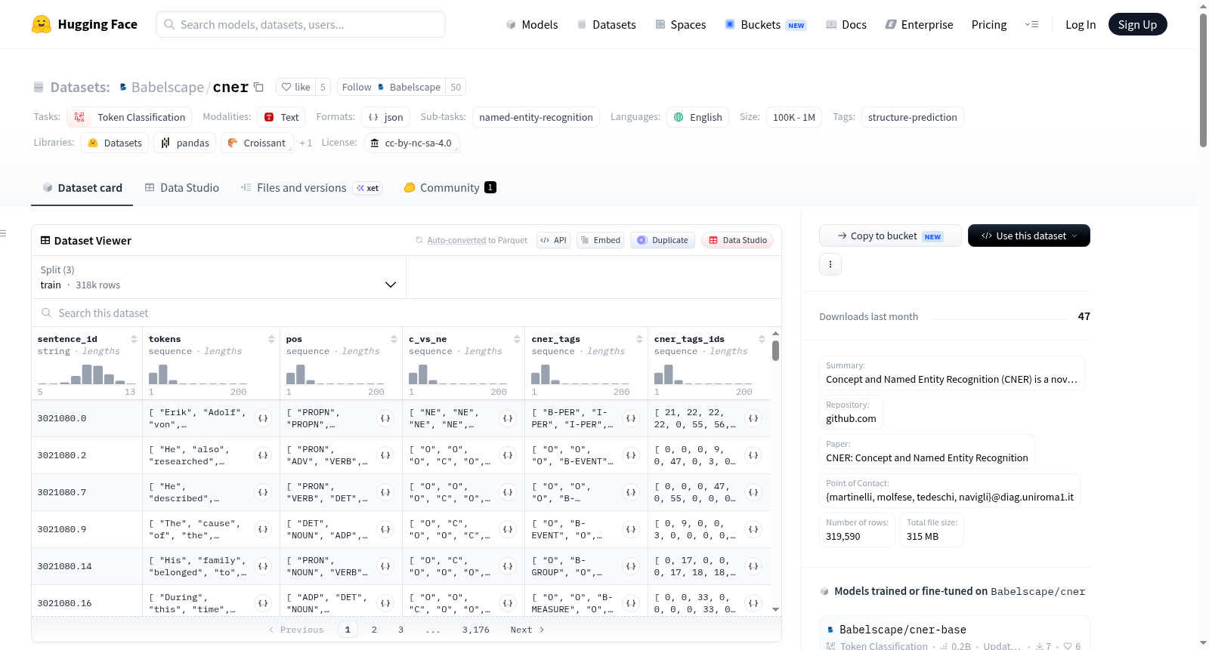The height and width of the screenshot is (650, 1209).
Task: Expand the cner_tags cell in row 3021080.16
Action: 631,603
